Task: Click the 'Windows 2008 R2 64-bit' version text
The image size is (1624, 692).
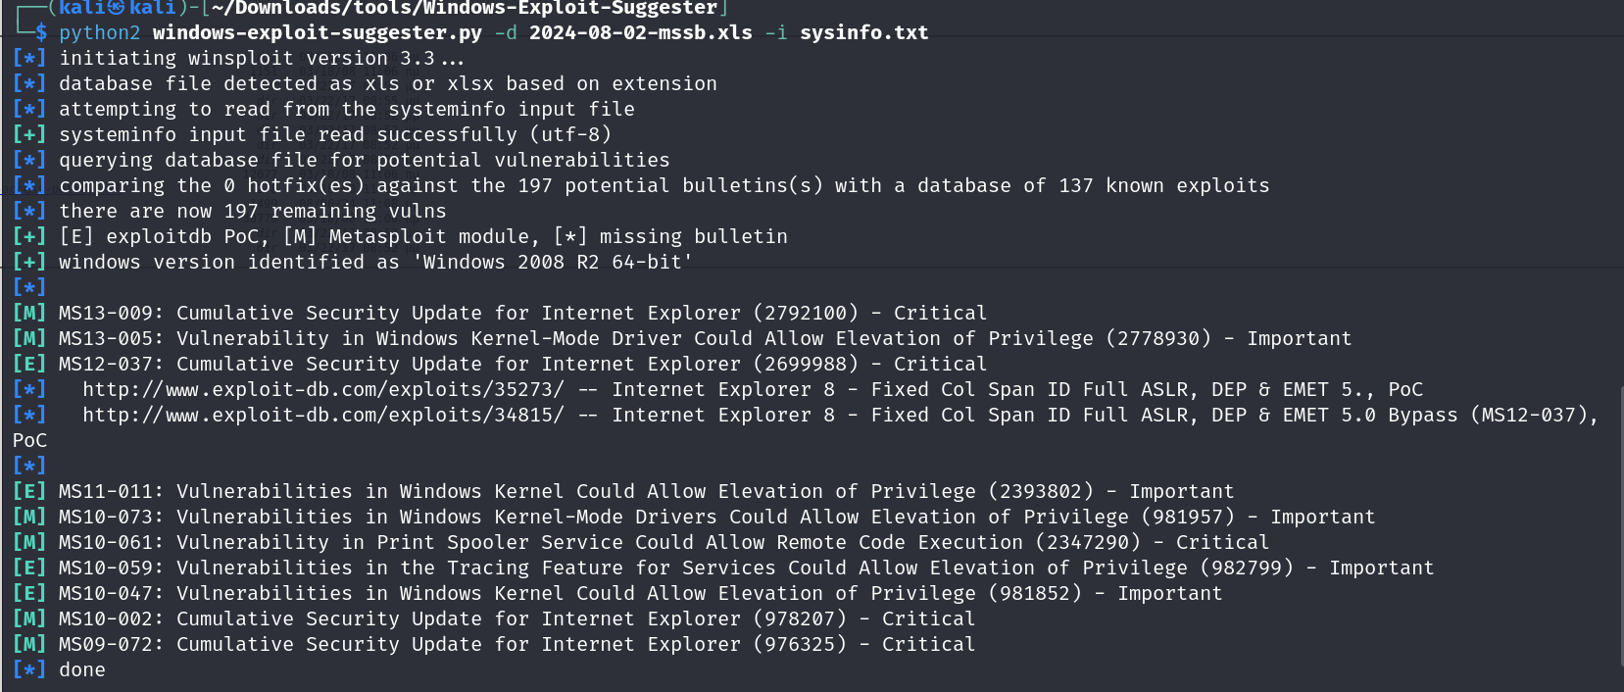Action: click(x=553, y=262)
